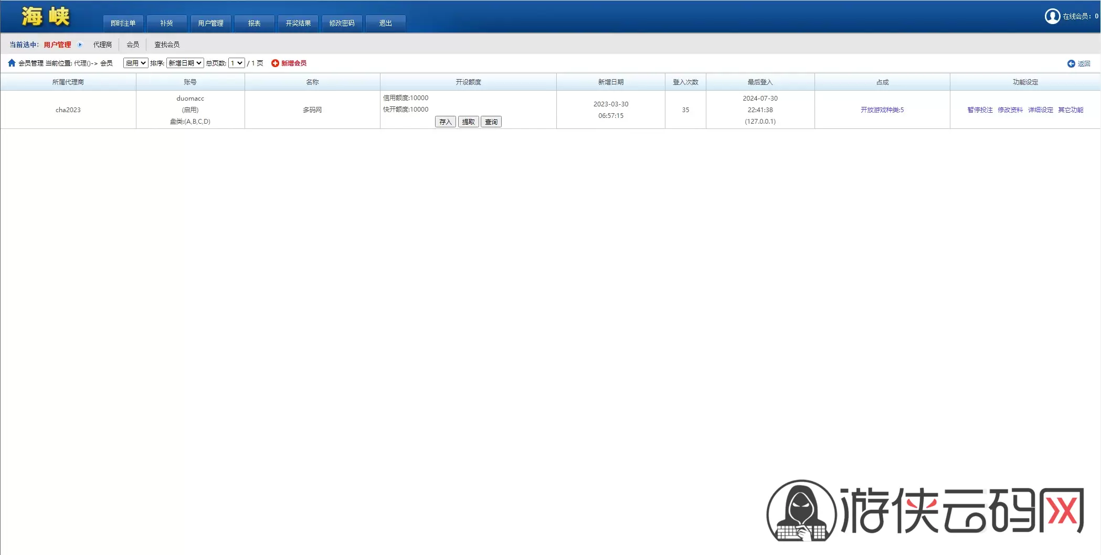Click the user avatar icon beside 在线会员

pos(1052,16)
